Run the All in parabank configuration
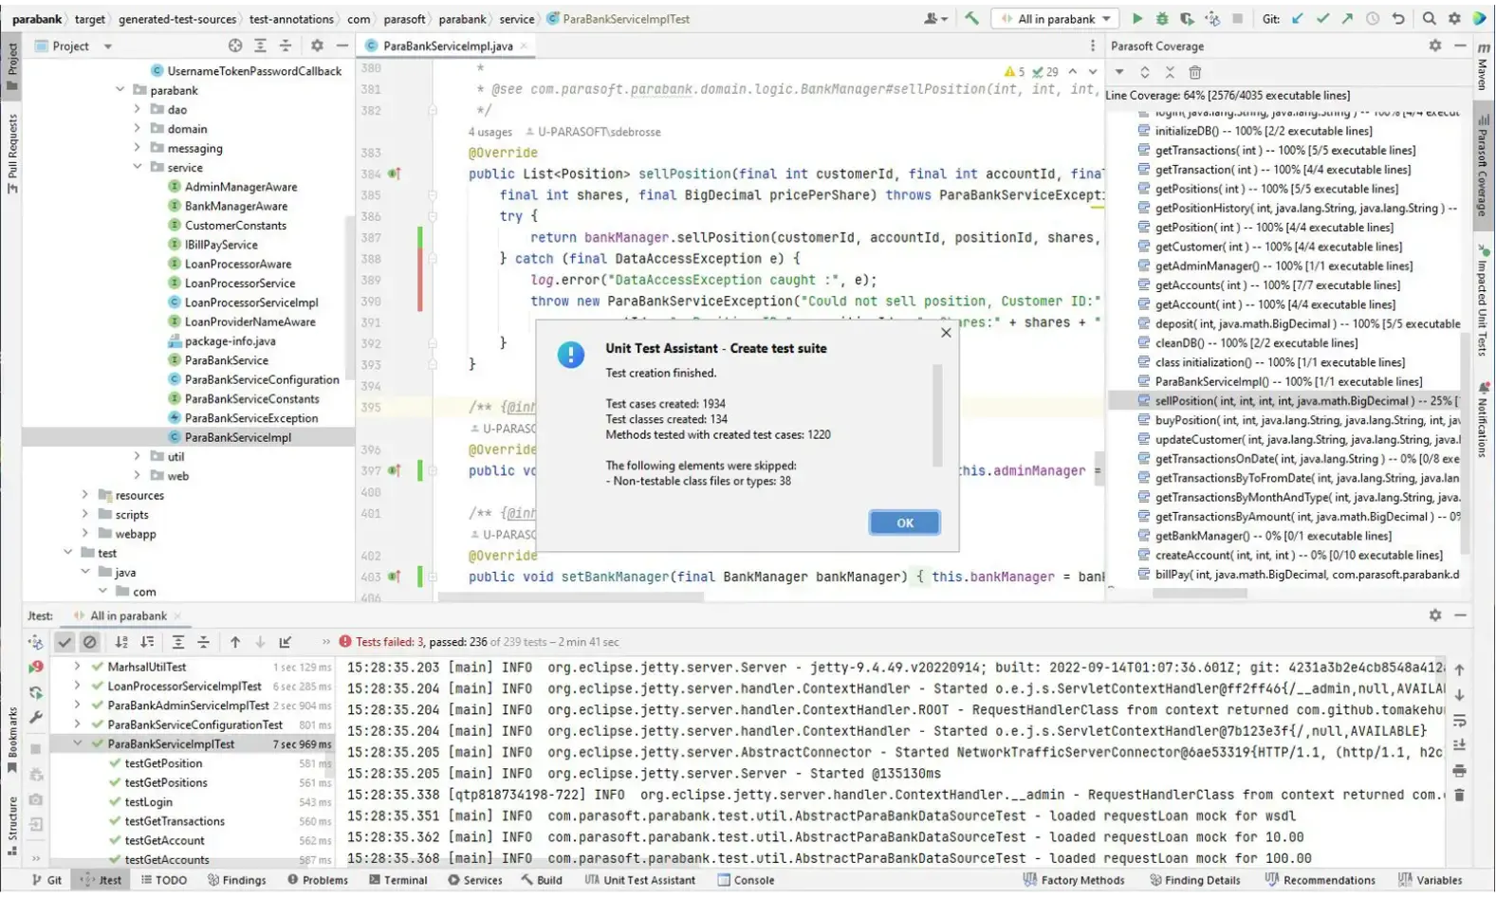 pos(1137,19)
